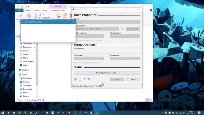
Task: Open the Boot selection dropdown
Action: tap(96, 29)
